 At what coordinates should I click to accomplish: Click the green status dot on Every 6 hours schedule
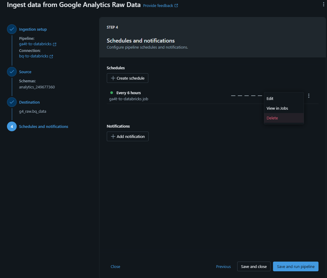pos(112,93)
